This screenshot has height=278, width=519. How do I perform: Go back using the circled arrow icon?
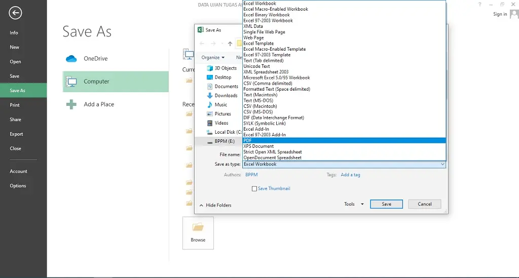click(x=15, y=13)
